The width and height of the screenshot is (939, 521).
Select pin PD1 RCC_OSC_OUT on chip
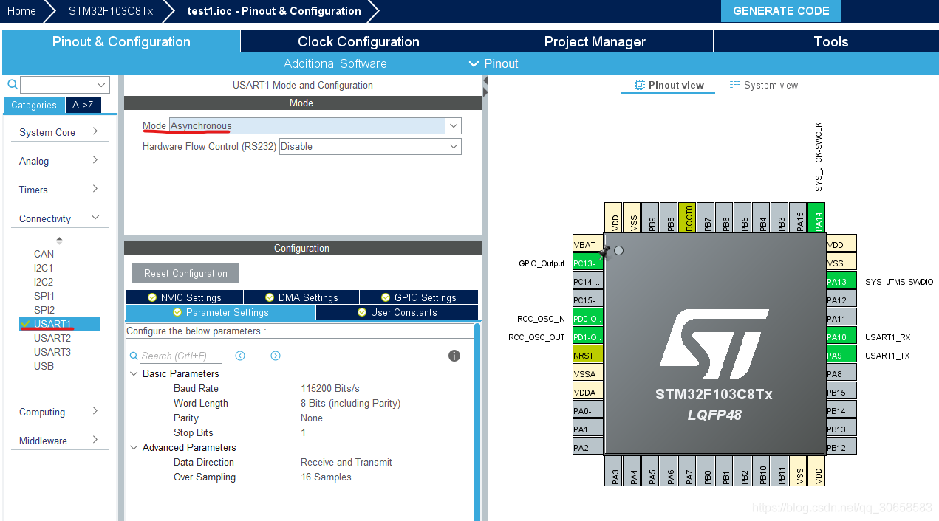tap(588, 337)
